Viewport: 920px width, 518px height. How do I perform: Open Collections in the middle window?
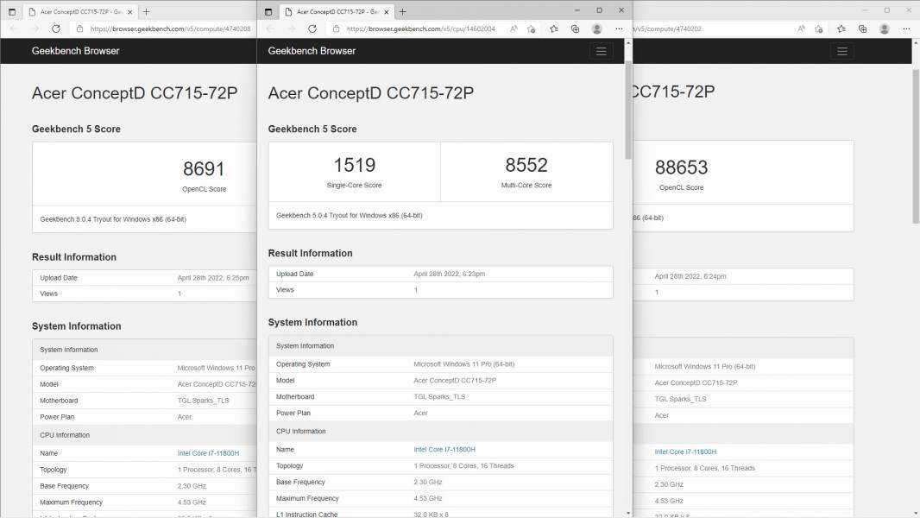tap(575, 28)
